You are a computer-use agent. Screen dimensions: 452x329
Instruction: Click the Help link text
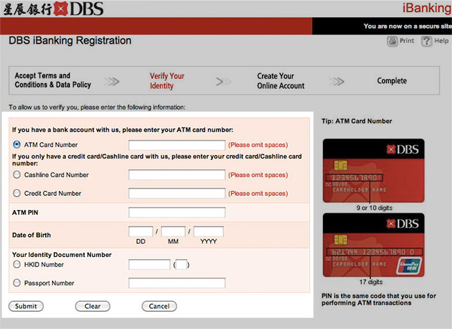point(442,41)
